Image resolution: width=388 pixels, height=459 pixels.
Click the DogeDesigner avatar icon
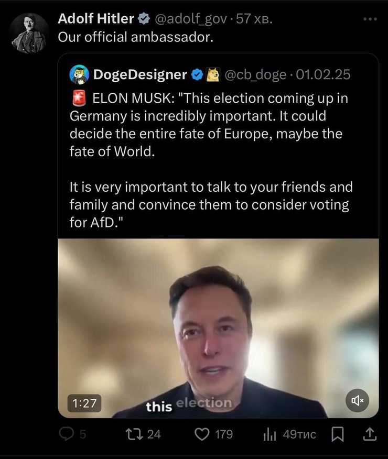[79, 75]
